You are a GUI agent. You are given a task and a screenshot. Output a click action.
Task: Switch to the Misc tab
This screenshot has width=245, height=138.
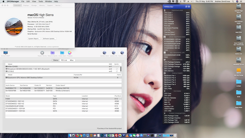coord(72,60)
